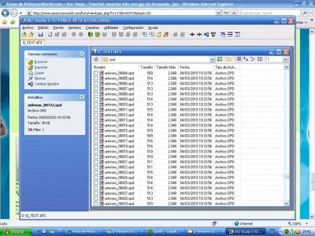The image size is (315, 236).
Task: Check the box for unknow_00807.opd
Action: point(96,89)
